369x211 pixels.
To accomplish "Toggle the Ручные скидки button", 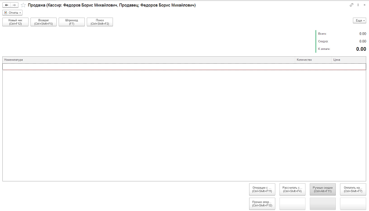I will pyautogui.click(x=323, y=189).
